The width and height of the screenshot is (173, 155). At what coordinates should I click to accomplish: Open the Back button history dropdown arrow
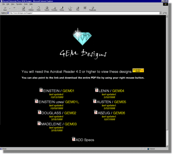pos(10,8)
